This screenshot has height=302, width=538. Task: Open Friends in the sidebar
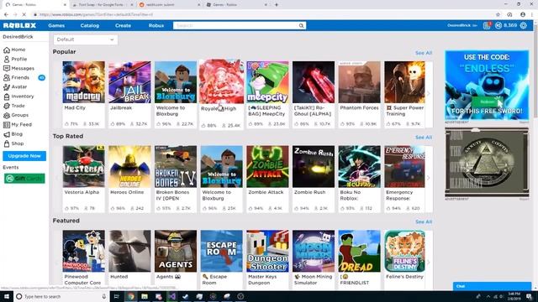[17, 78]
